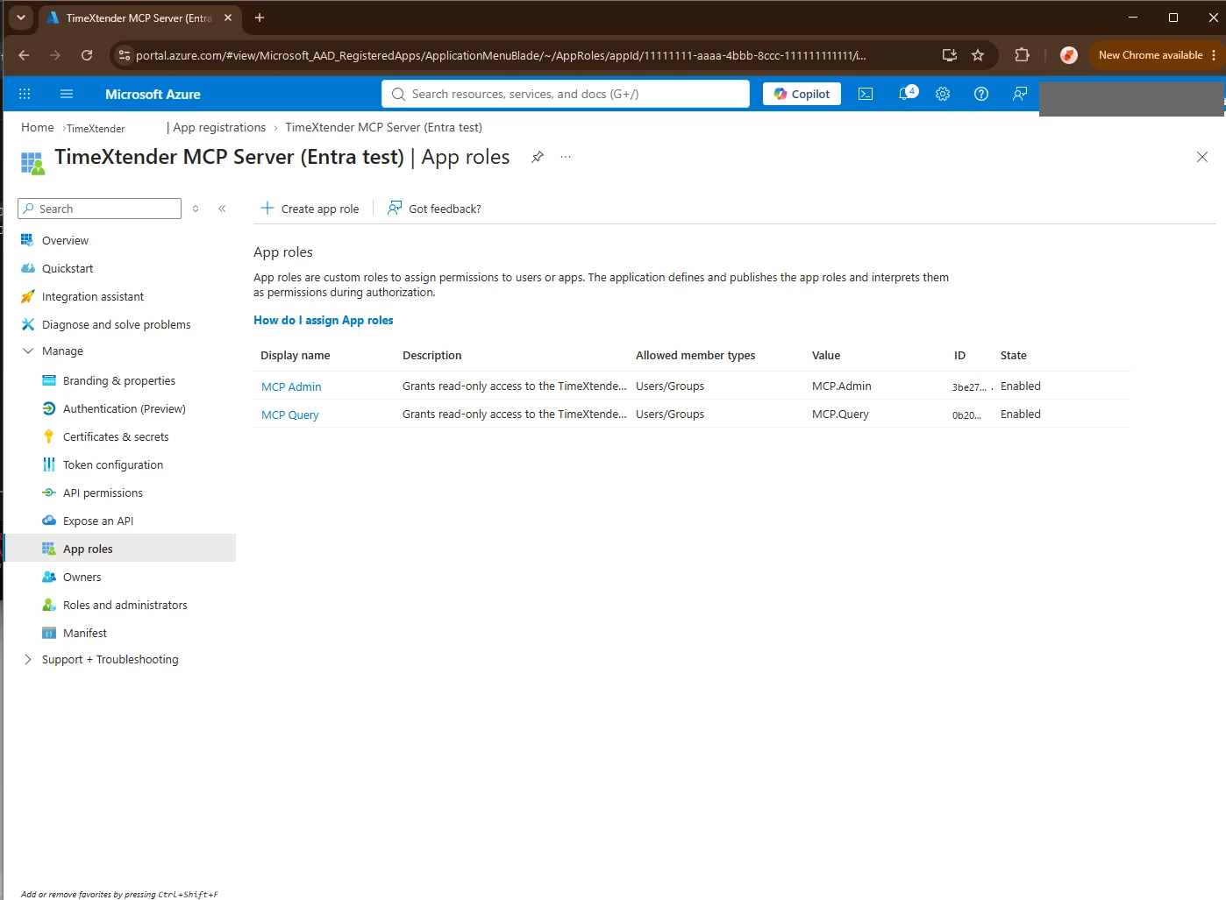
Task: Pin the App roles blade
Action: click(538, 157)
